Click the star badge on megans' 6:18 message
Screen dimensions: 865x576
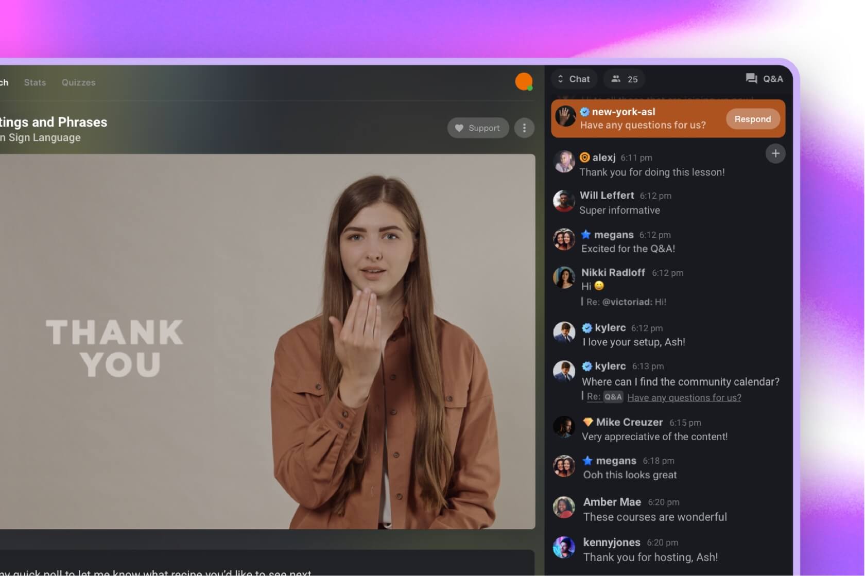pos(587,461)
